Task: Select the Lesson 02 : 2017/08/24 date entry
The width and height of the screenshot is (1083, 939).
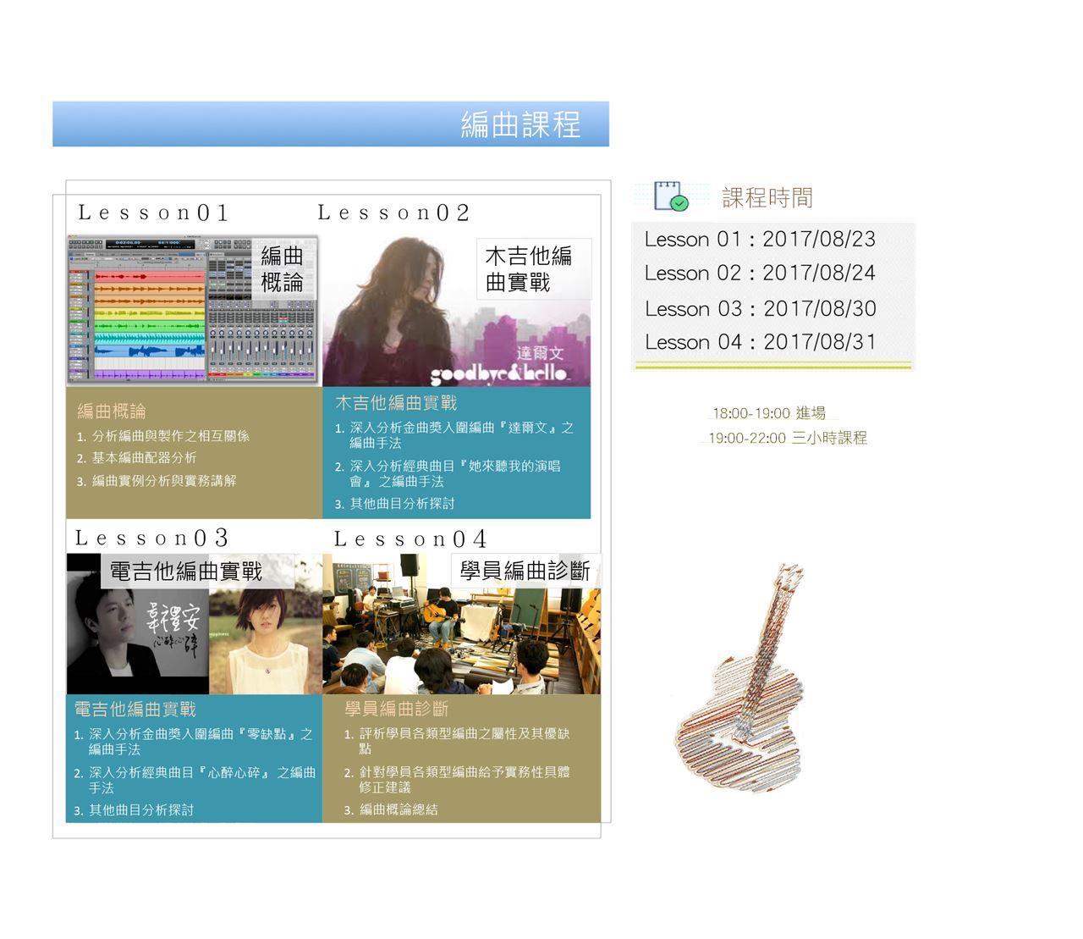Action: pyautogui.click(x=760, y=273)
